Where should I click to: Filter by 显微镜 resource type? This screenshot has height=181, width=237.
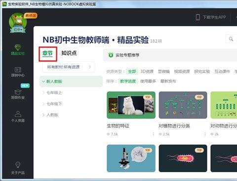[x=164, y=71]
